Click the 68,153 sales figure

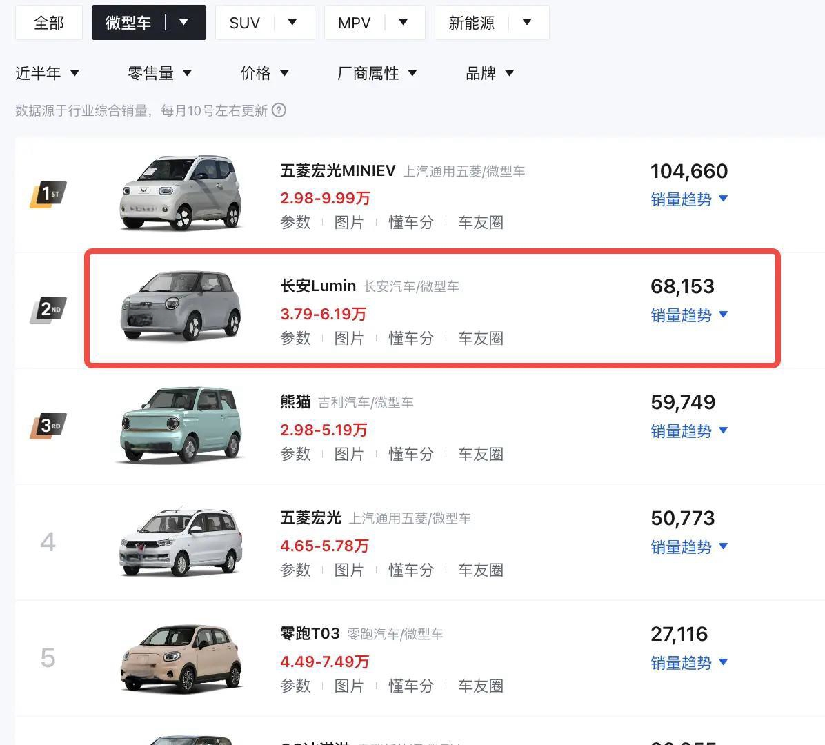click(x=682, y=287)
